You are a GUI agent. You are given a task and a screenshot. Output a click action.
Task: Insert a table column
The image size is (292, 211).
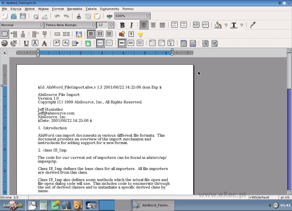[x=23, y=34]
